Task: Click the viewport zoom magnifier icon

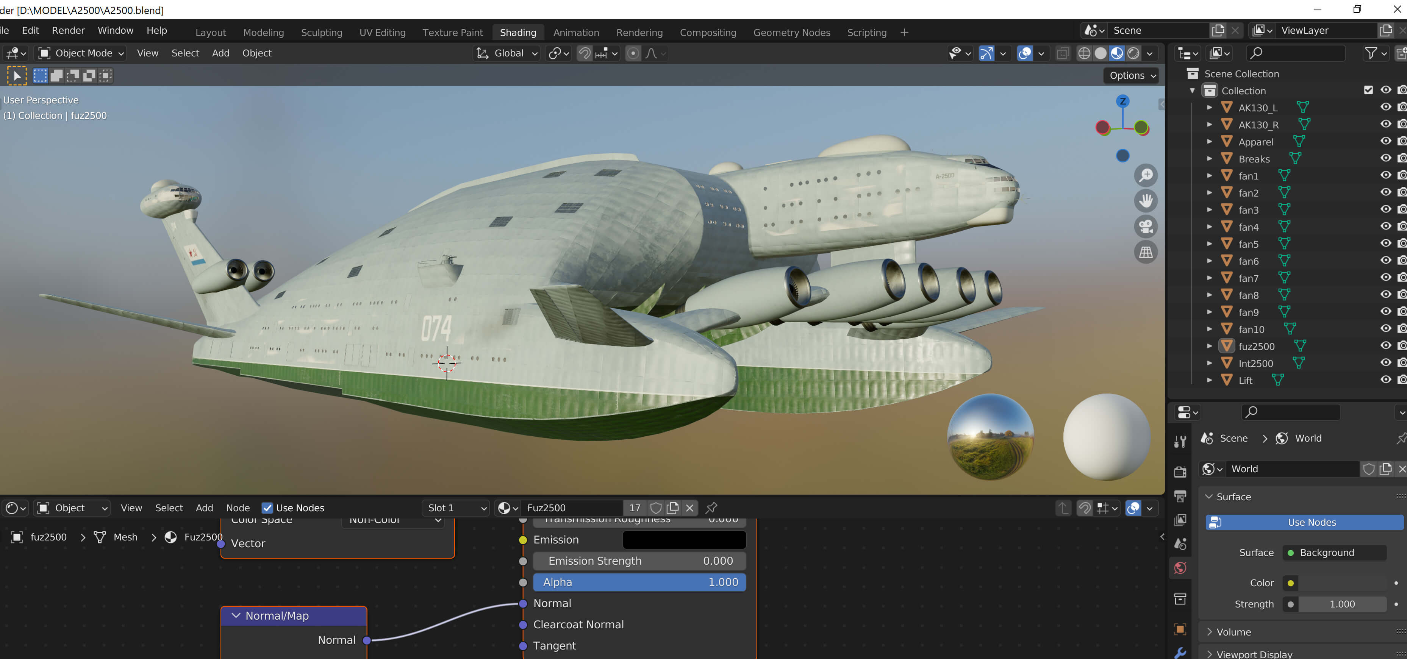Action: [x=1145, y=175]
